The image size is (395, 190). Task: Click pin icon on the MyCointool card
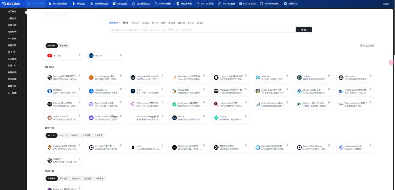pos(204,89)
